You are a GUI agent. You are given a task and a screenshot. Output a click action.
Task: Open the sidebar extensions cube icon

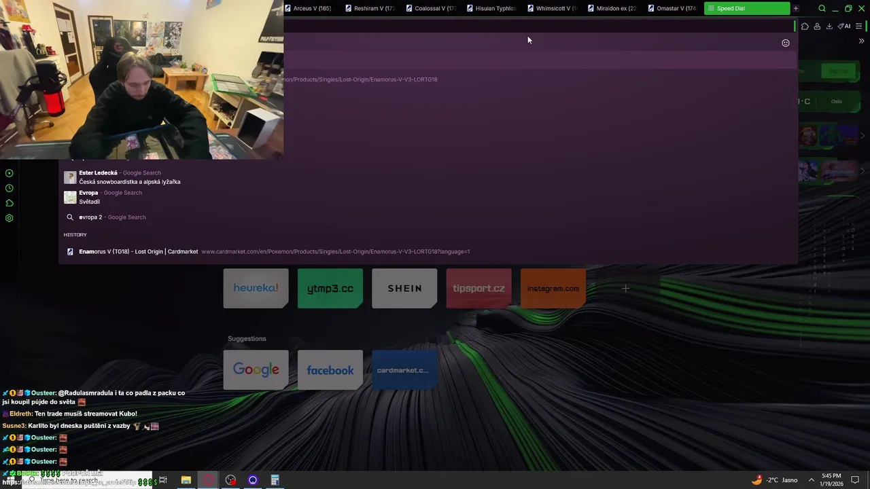point(10,203)
